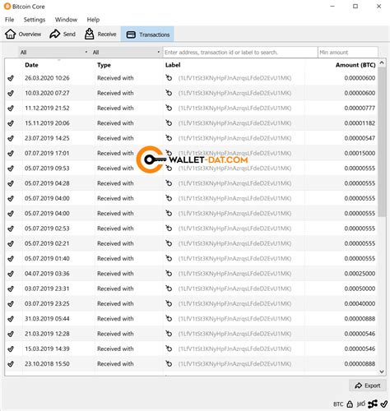Click the scroll down arrow of transaction list

382,372
